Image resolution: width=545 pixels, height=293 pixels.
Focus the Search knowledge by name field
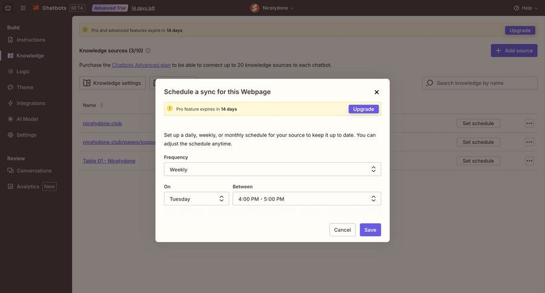point(480,83)
